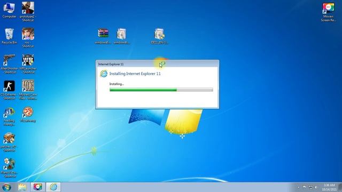Open the volume speaker tray icon
The image size is (342, 192).
pyautogui.click(x=316, y=187)
